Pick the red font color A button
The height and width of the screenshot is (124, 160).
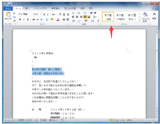pos(58,20)
